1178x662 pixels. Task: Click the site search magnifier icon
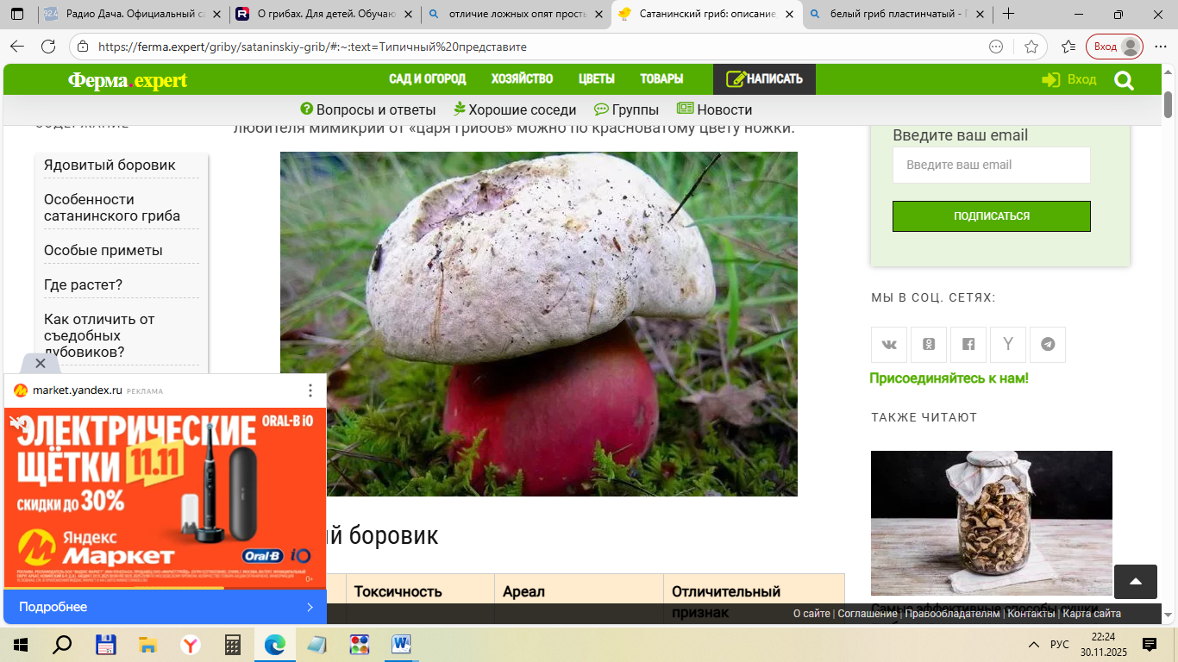tap(1124, 80)
